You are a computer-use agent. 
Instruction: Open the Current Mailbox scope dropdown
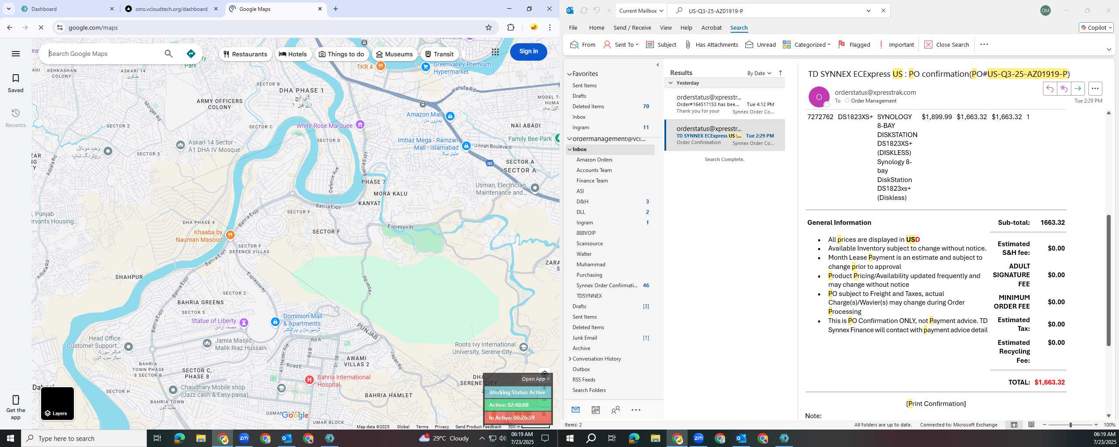(x=641, y=10)
